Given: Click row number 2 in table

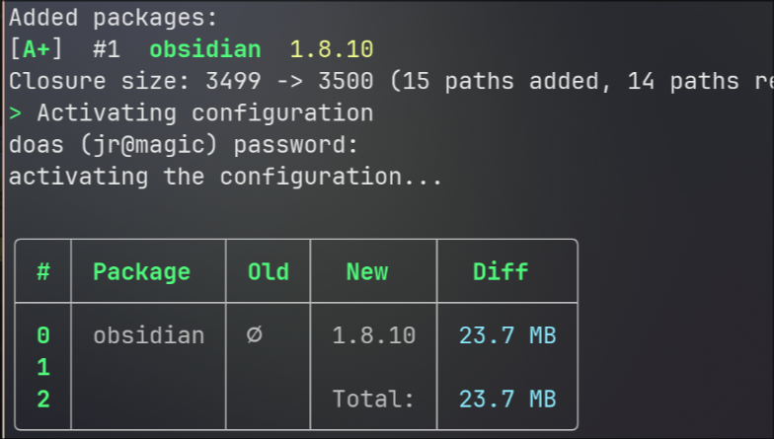Looking at the screenshot, I should tap(43, 399).
